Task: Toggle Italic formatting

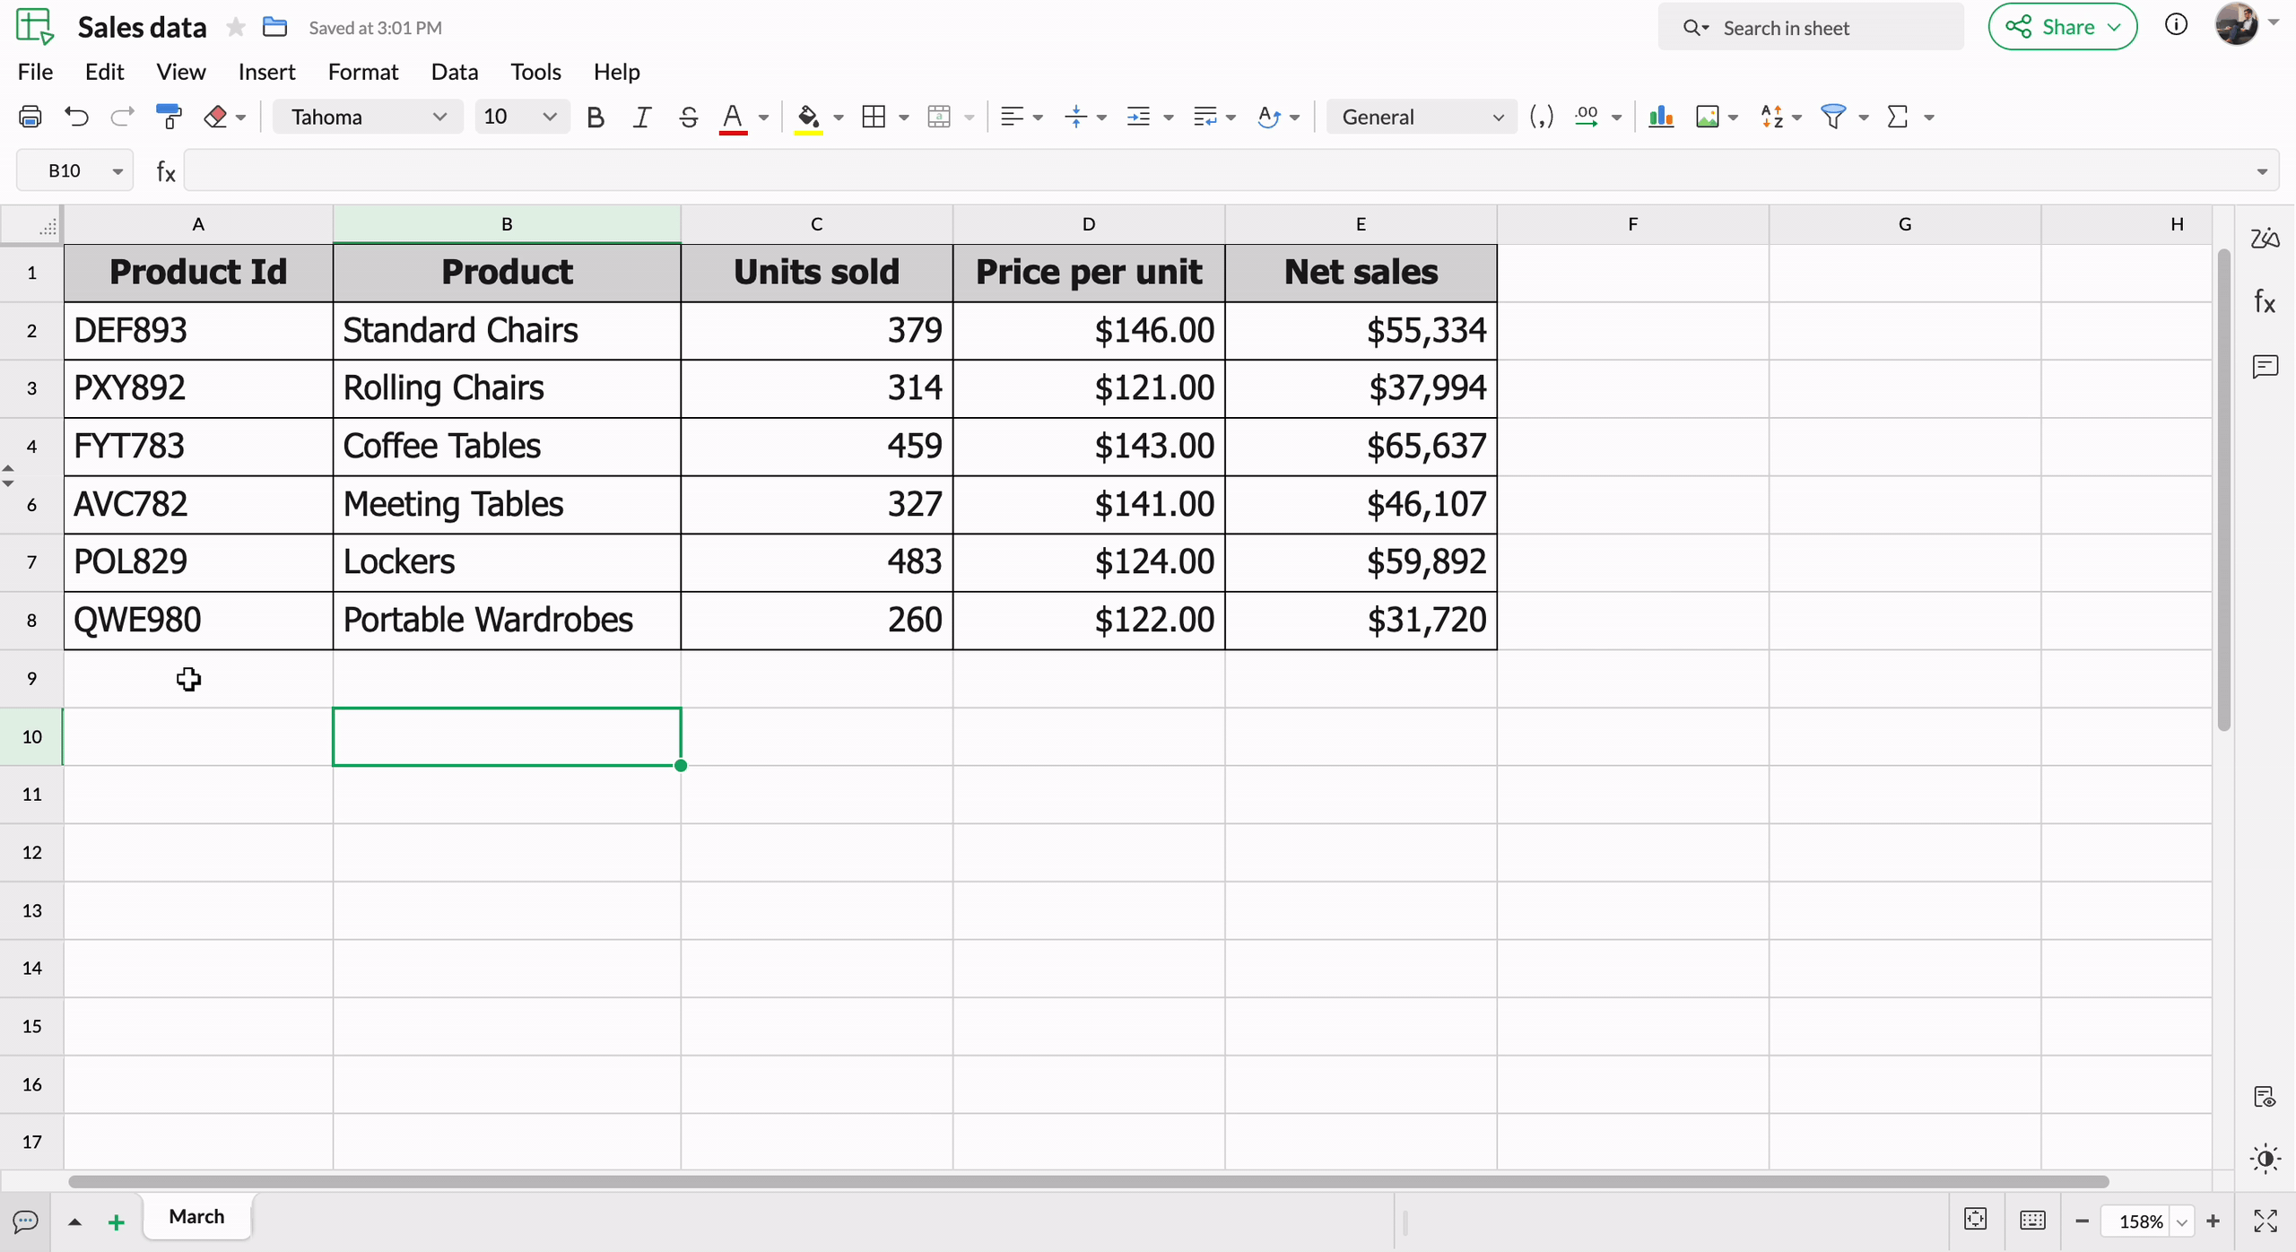Action: tap(641, 117)
